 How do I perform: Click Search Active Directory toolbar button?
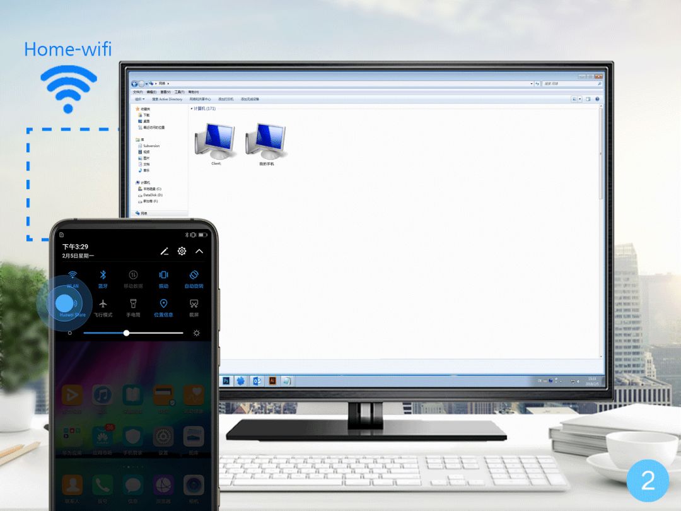coord(167,99)
